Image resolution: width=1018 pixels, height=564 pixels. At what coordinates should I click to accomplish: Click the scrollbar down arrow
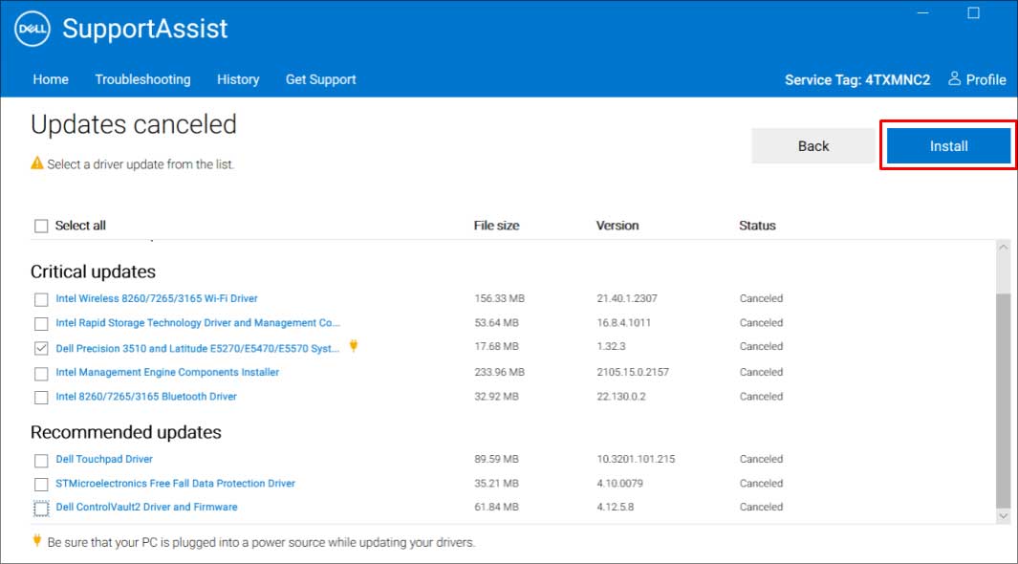1003,515
